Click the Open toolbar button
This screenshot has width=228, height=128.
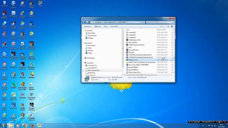pyautogui.click(x=98, y=26)
